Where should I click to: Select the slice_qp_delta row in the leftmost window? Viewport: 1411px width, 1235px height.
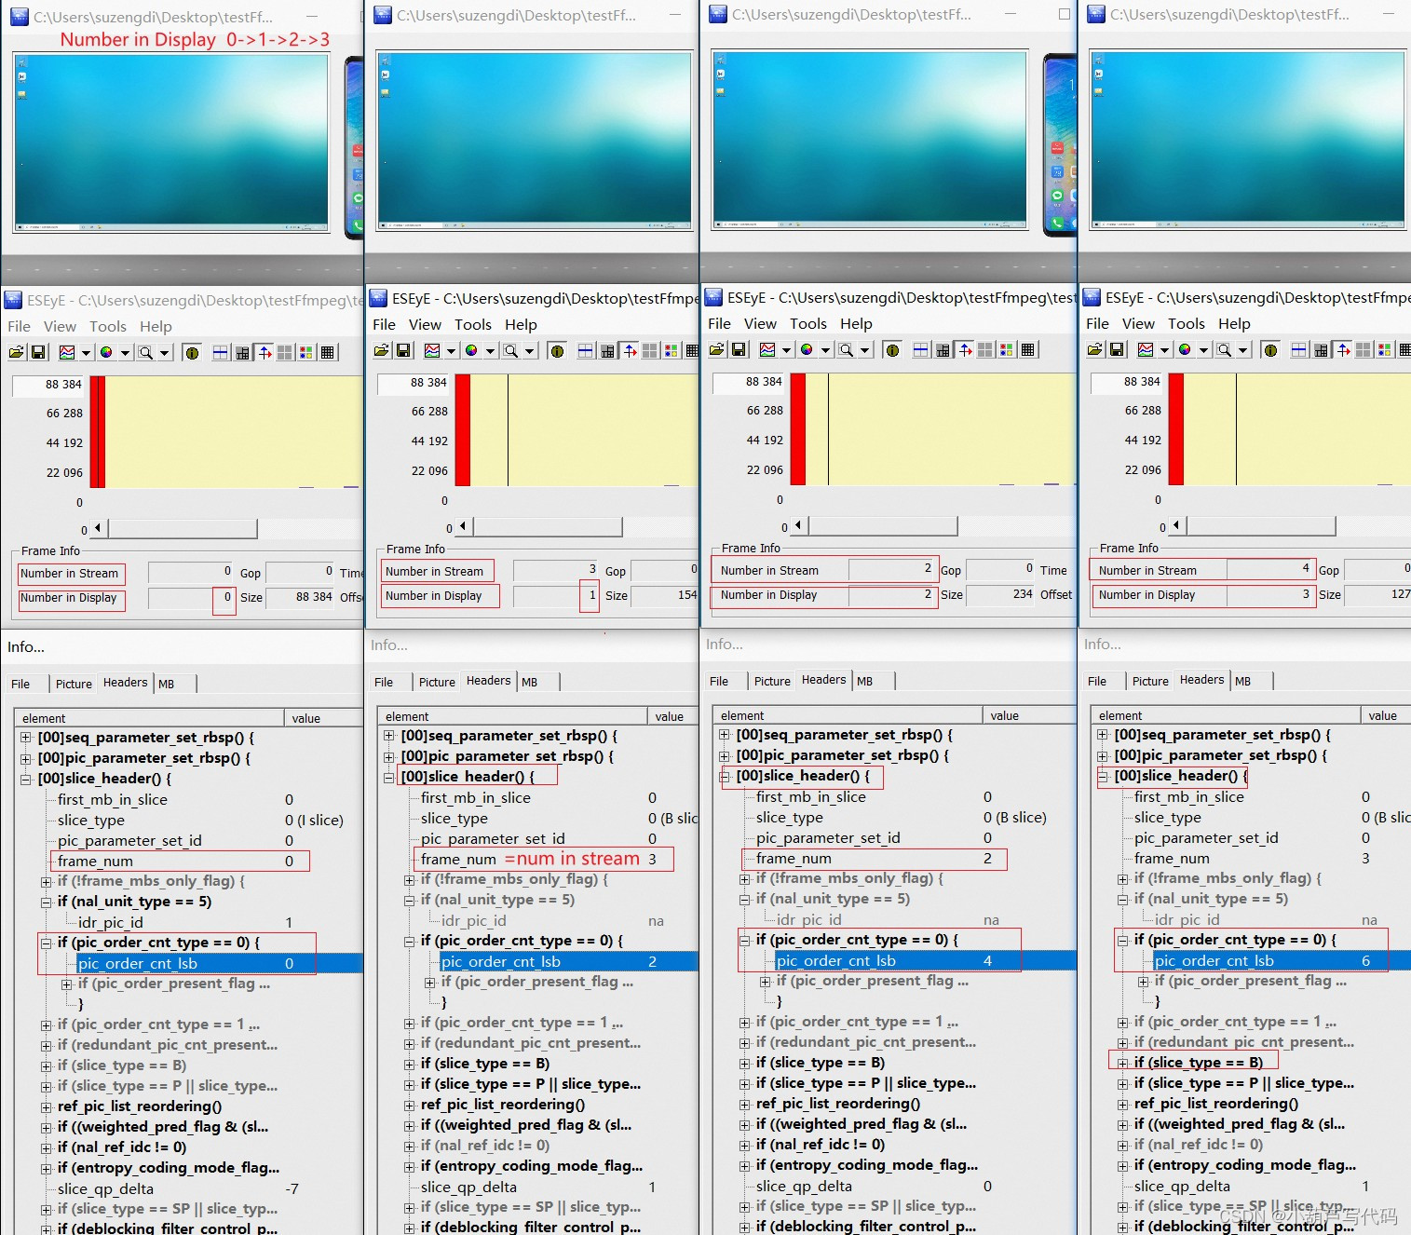click(177, 1188)
